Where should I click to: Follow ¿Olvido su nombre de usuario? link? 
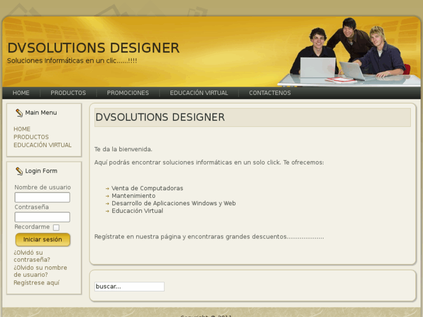pos(40,271)
